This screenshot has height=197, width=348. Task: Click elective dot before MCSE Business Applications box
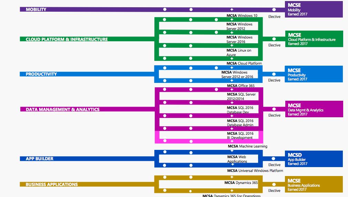[x=274, y=184]
